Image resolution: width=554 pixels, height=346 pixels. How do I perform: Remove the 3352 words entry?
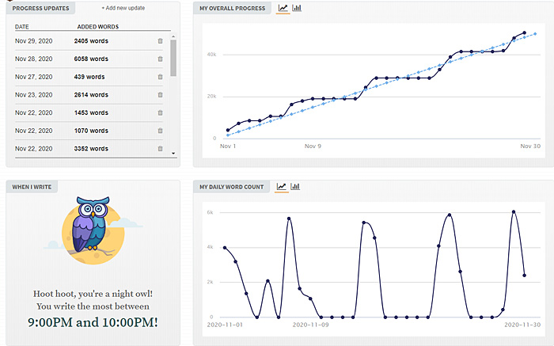click(x=160, y=149)
